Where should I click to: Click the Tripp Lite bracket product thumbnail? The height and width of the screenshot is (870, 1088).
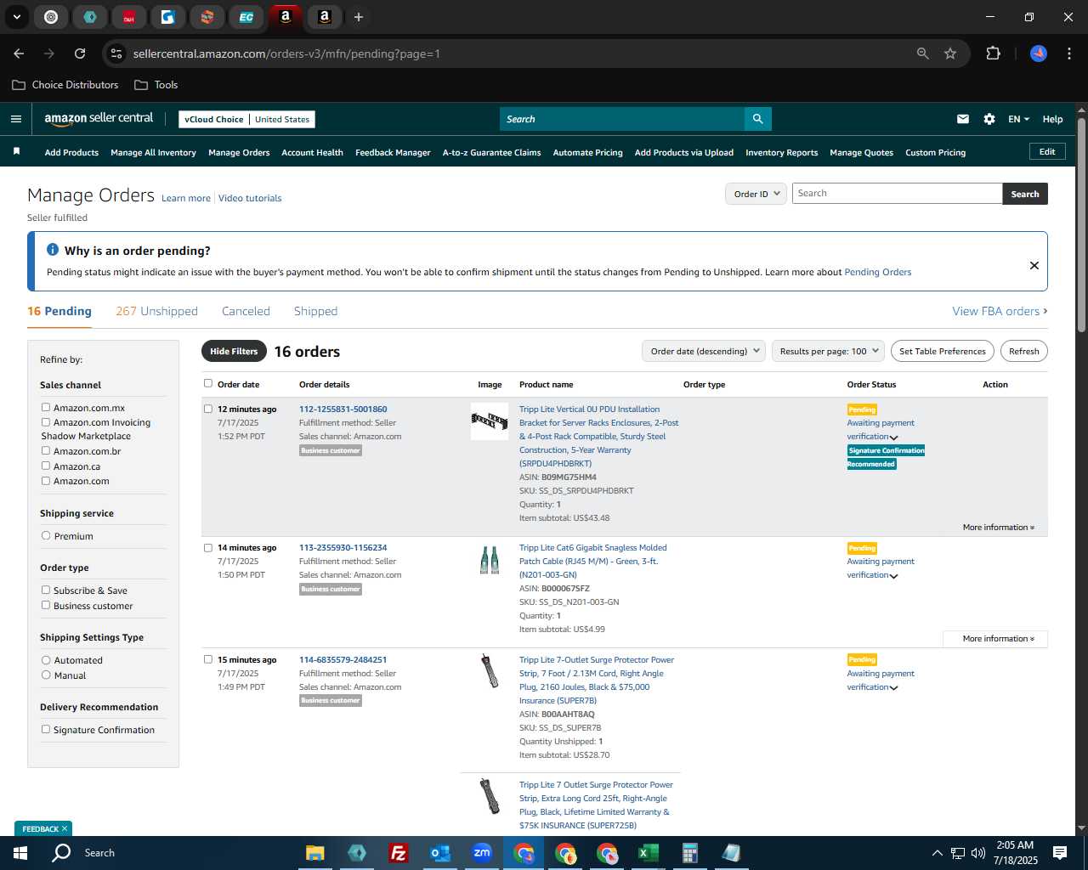pos(490,421)
